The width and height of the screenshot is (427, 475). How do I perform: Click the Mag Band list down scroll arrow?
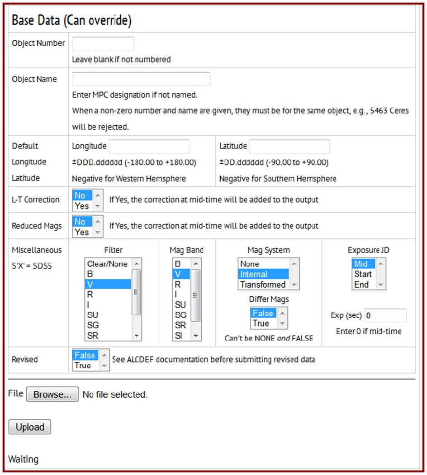[196, 336]
